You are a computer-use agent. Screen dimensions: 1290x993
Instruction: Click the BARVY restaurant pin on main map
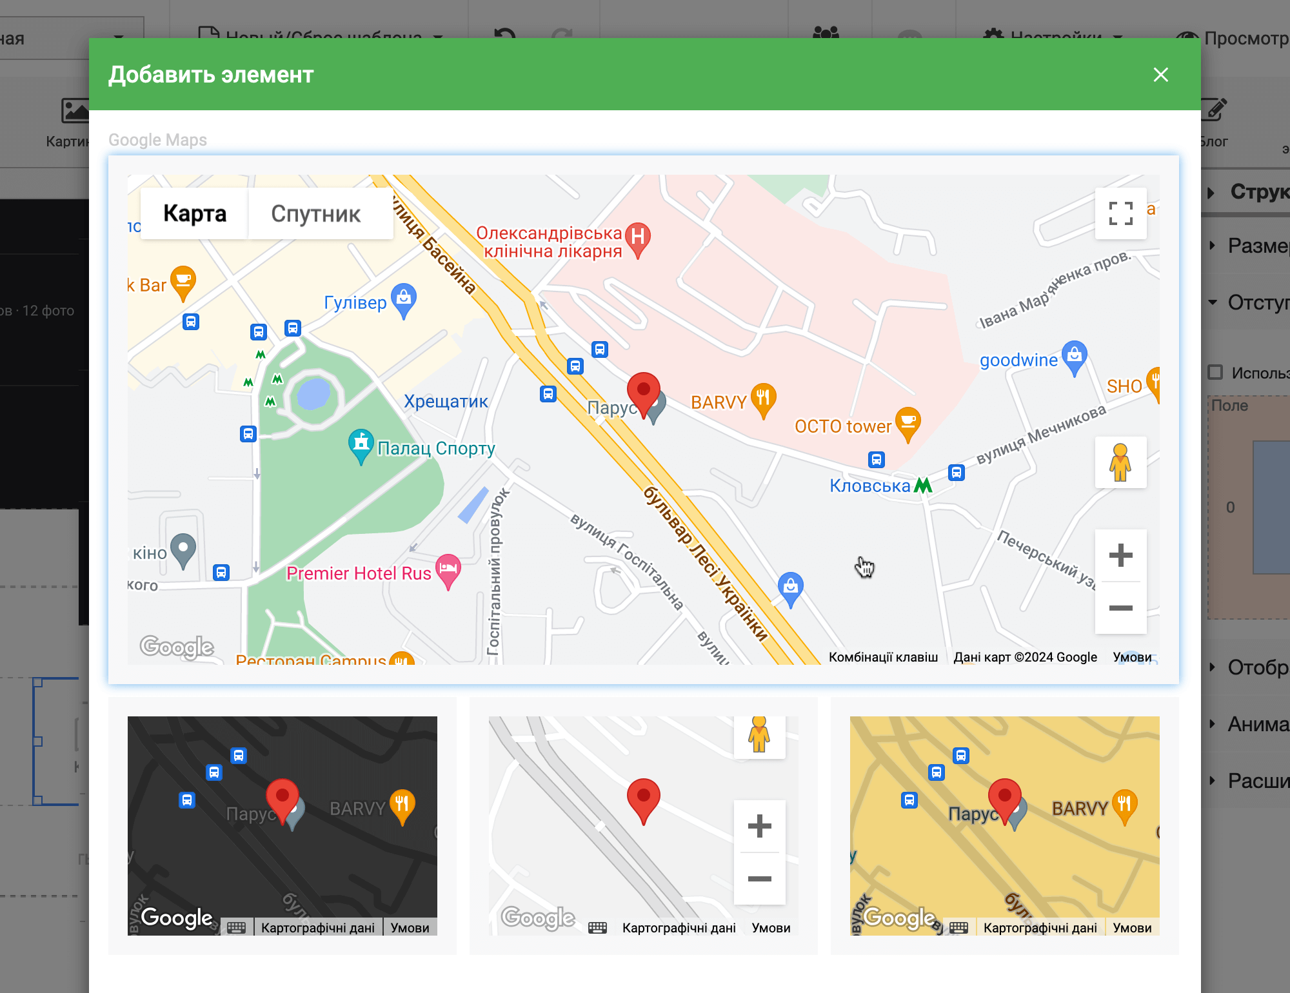[x=763, y=400]
